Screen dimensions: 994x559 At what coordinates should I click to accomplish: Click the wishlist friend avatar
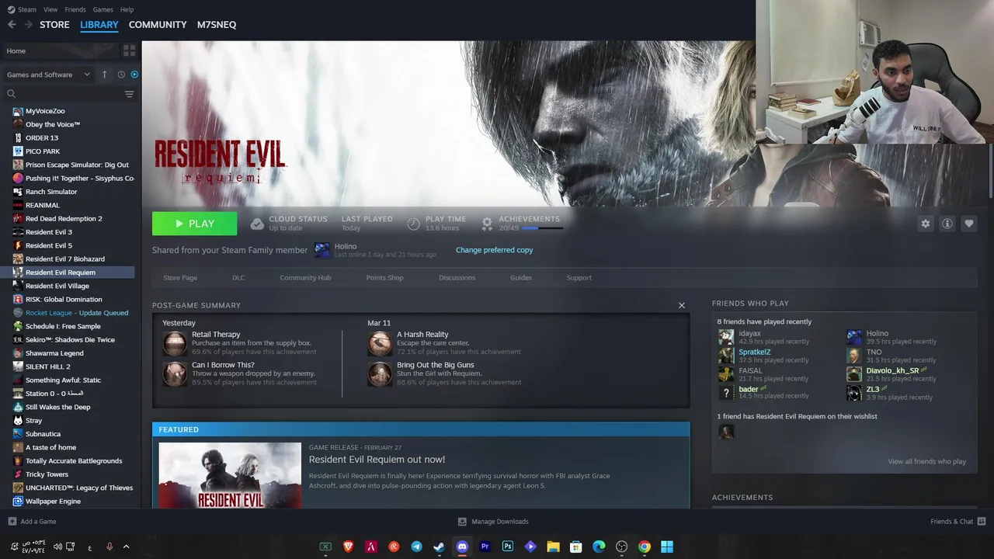coord(726,432)
